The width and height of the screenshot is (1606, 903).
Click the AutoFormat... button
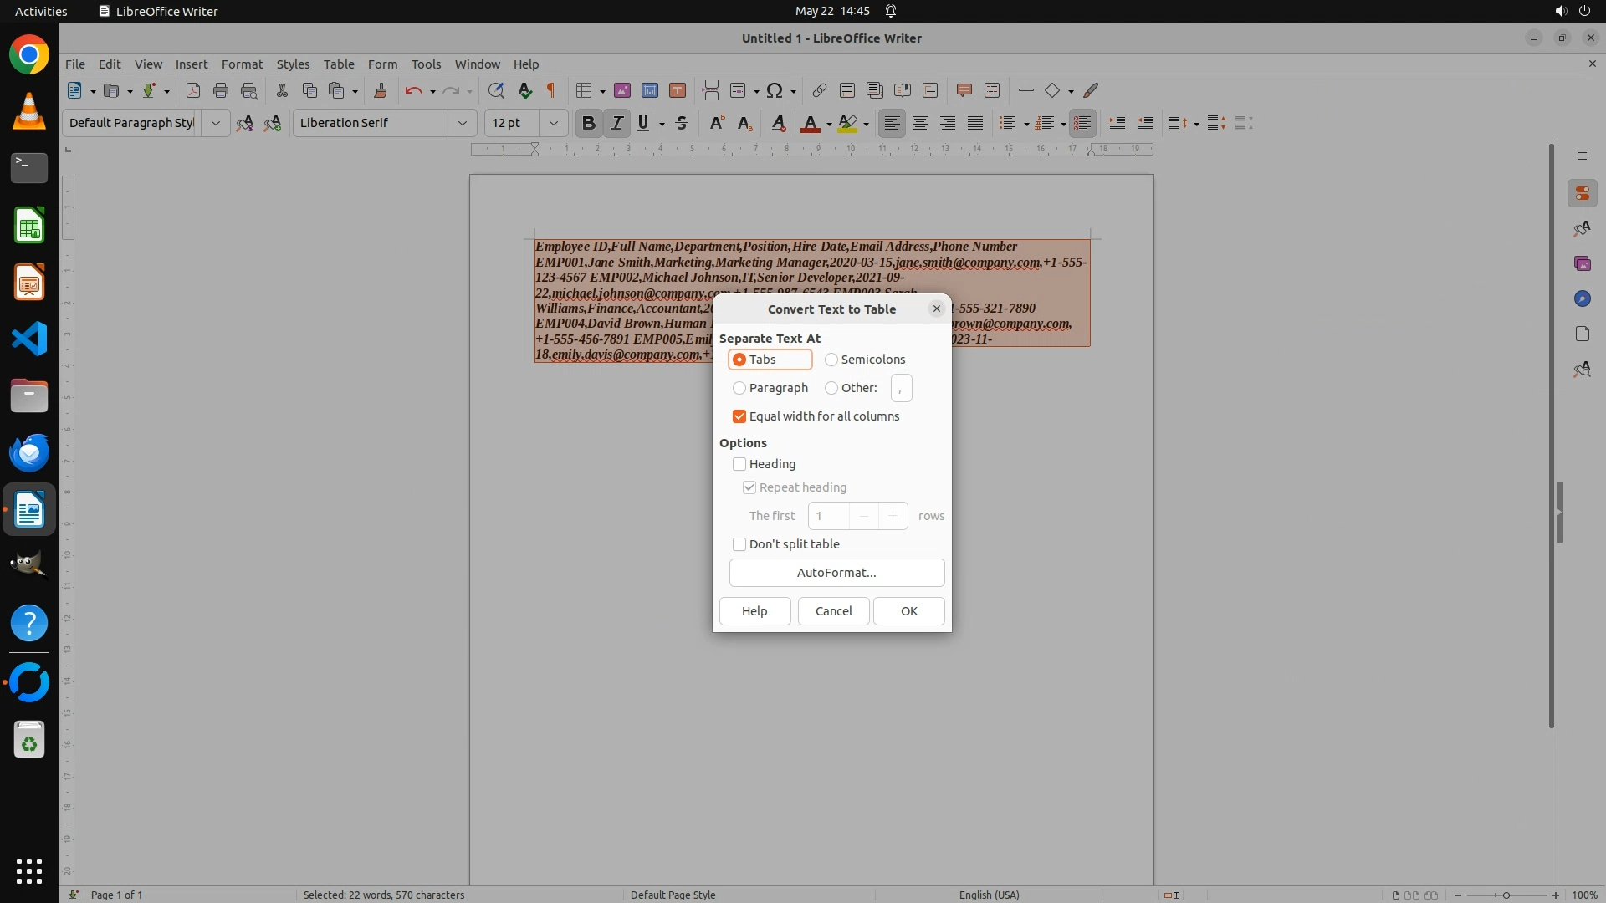click(836, 573)
